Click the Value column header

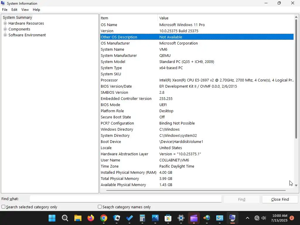pos(226,18)
